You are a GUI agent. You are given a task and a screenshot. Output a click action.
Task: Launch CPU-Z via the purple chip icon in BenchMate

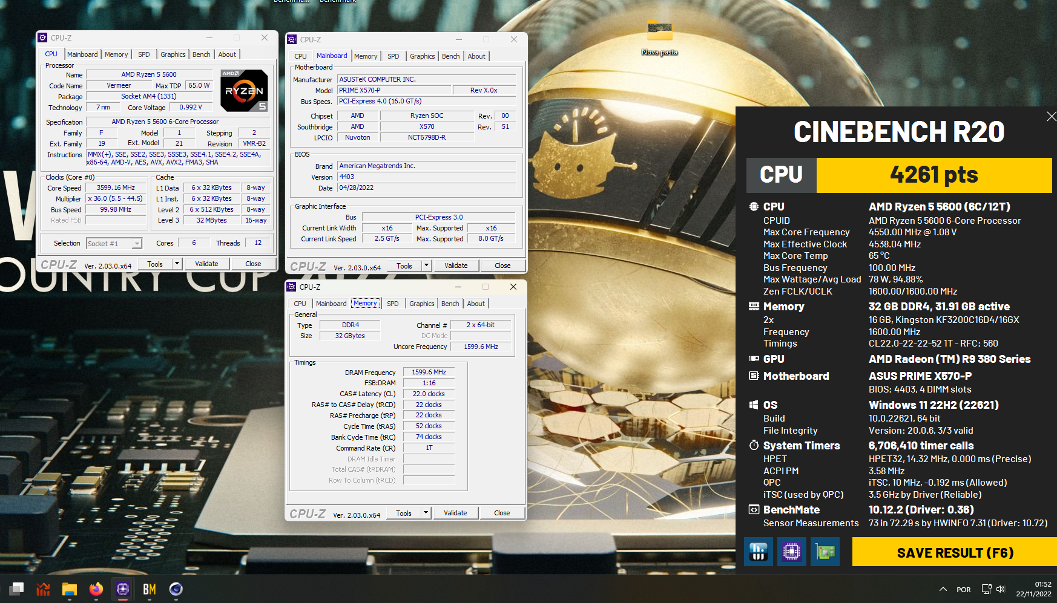tap(791, 552)
